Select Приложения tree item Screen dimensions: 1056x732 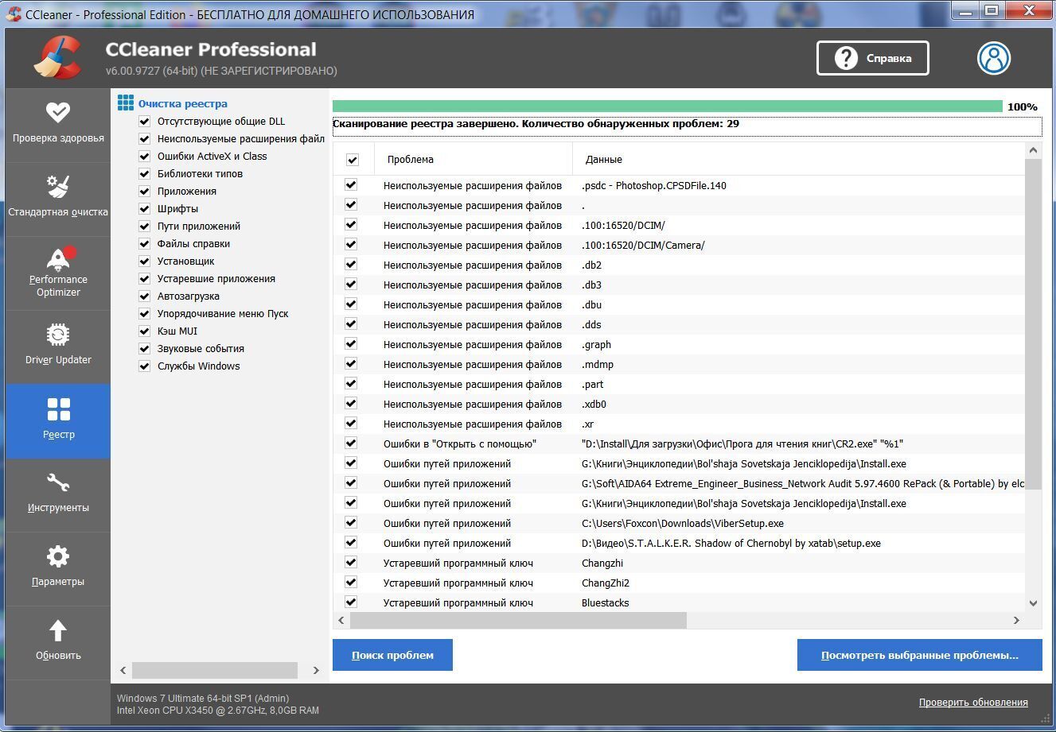pos(187,192)
